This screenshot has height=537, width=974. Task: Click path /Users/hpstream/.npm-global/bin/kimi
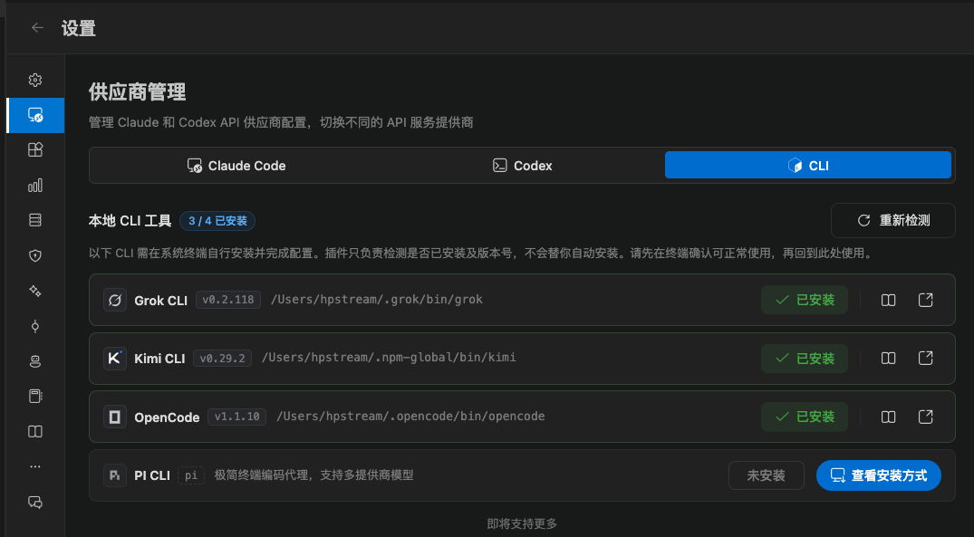click(x=389, y=358)
